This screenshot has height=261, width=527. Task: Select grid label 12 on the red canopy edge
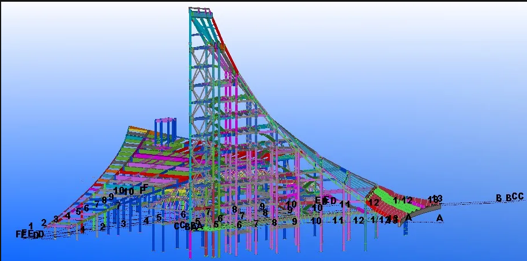coord(373,202)
